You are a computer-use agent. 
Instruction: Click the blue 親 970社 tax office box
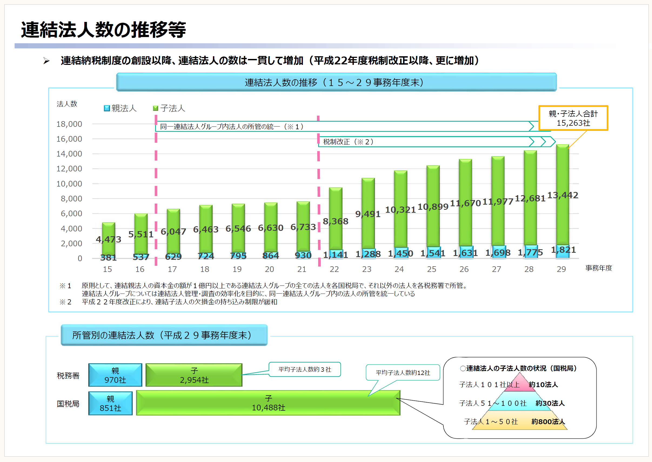115,375
